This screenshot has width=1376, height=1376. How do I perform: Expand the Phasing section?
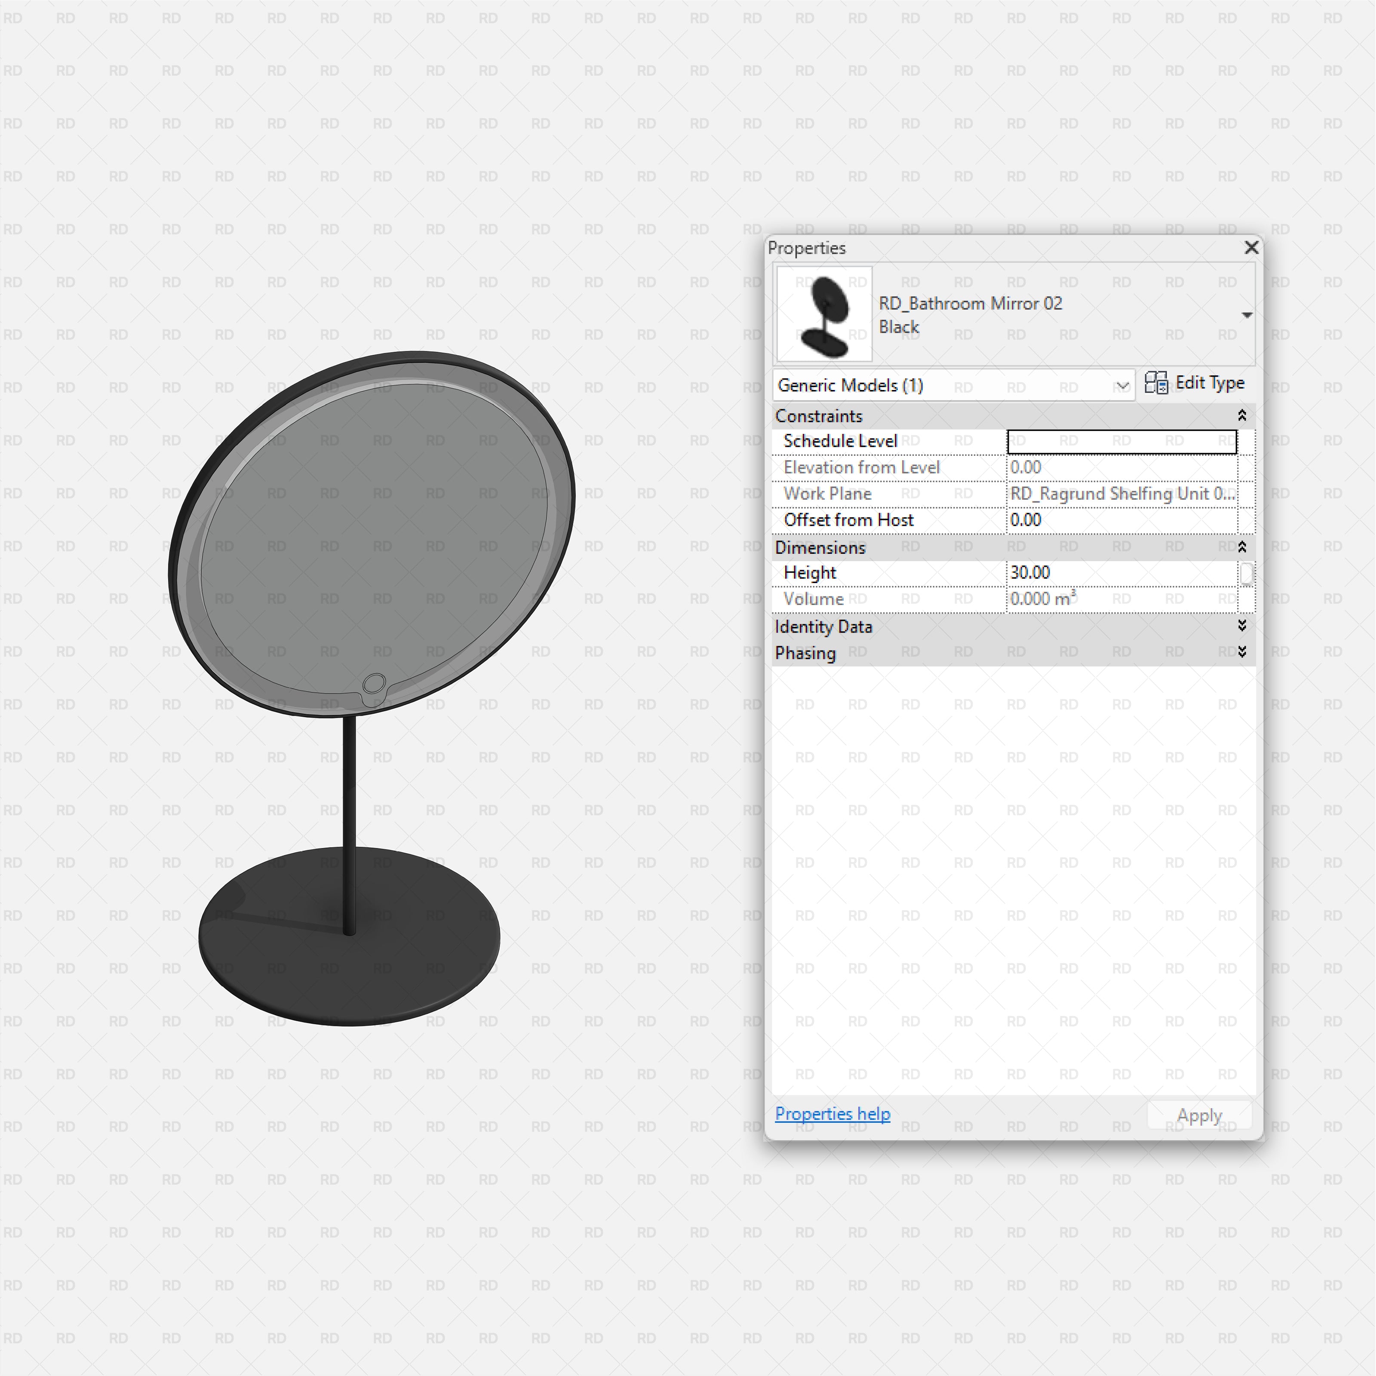point(1241,652)
